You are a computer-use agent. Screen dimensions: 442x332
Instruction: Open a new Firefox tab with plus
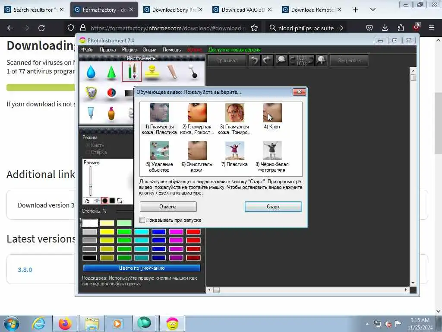coord(356,10)
